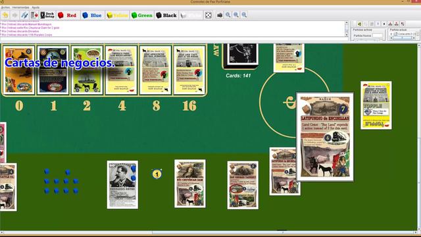Select the Rio Chuviscar Dam card
421x237 pixels.
pos(190,184)
